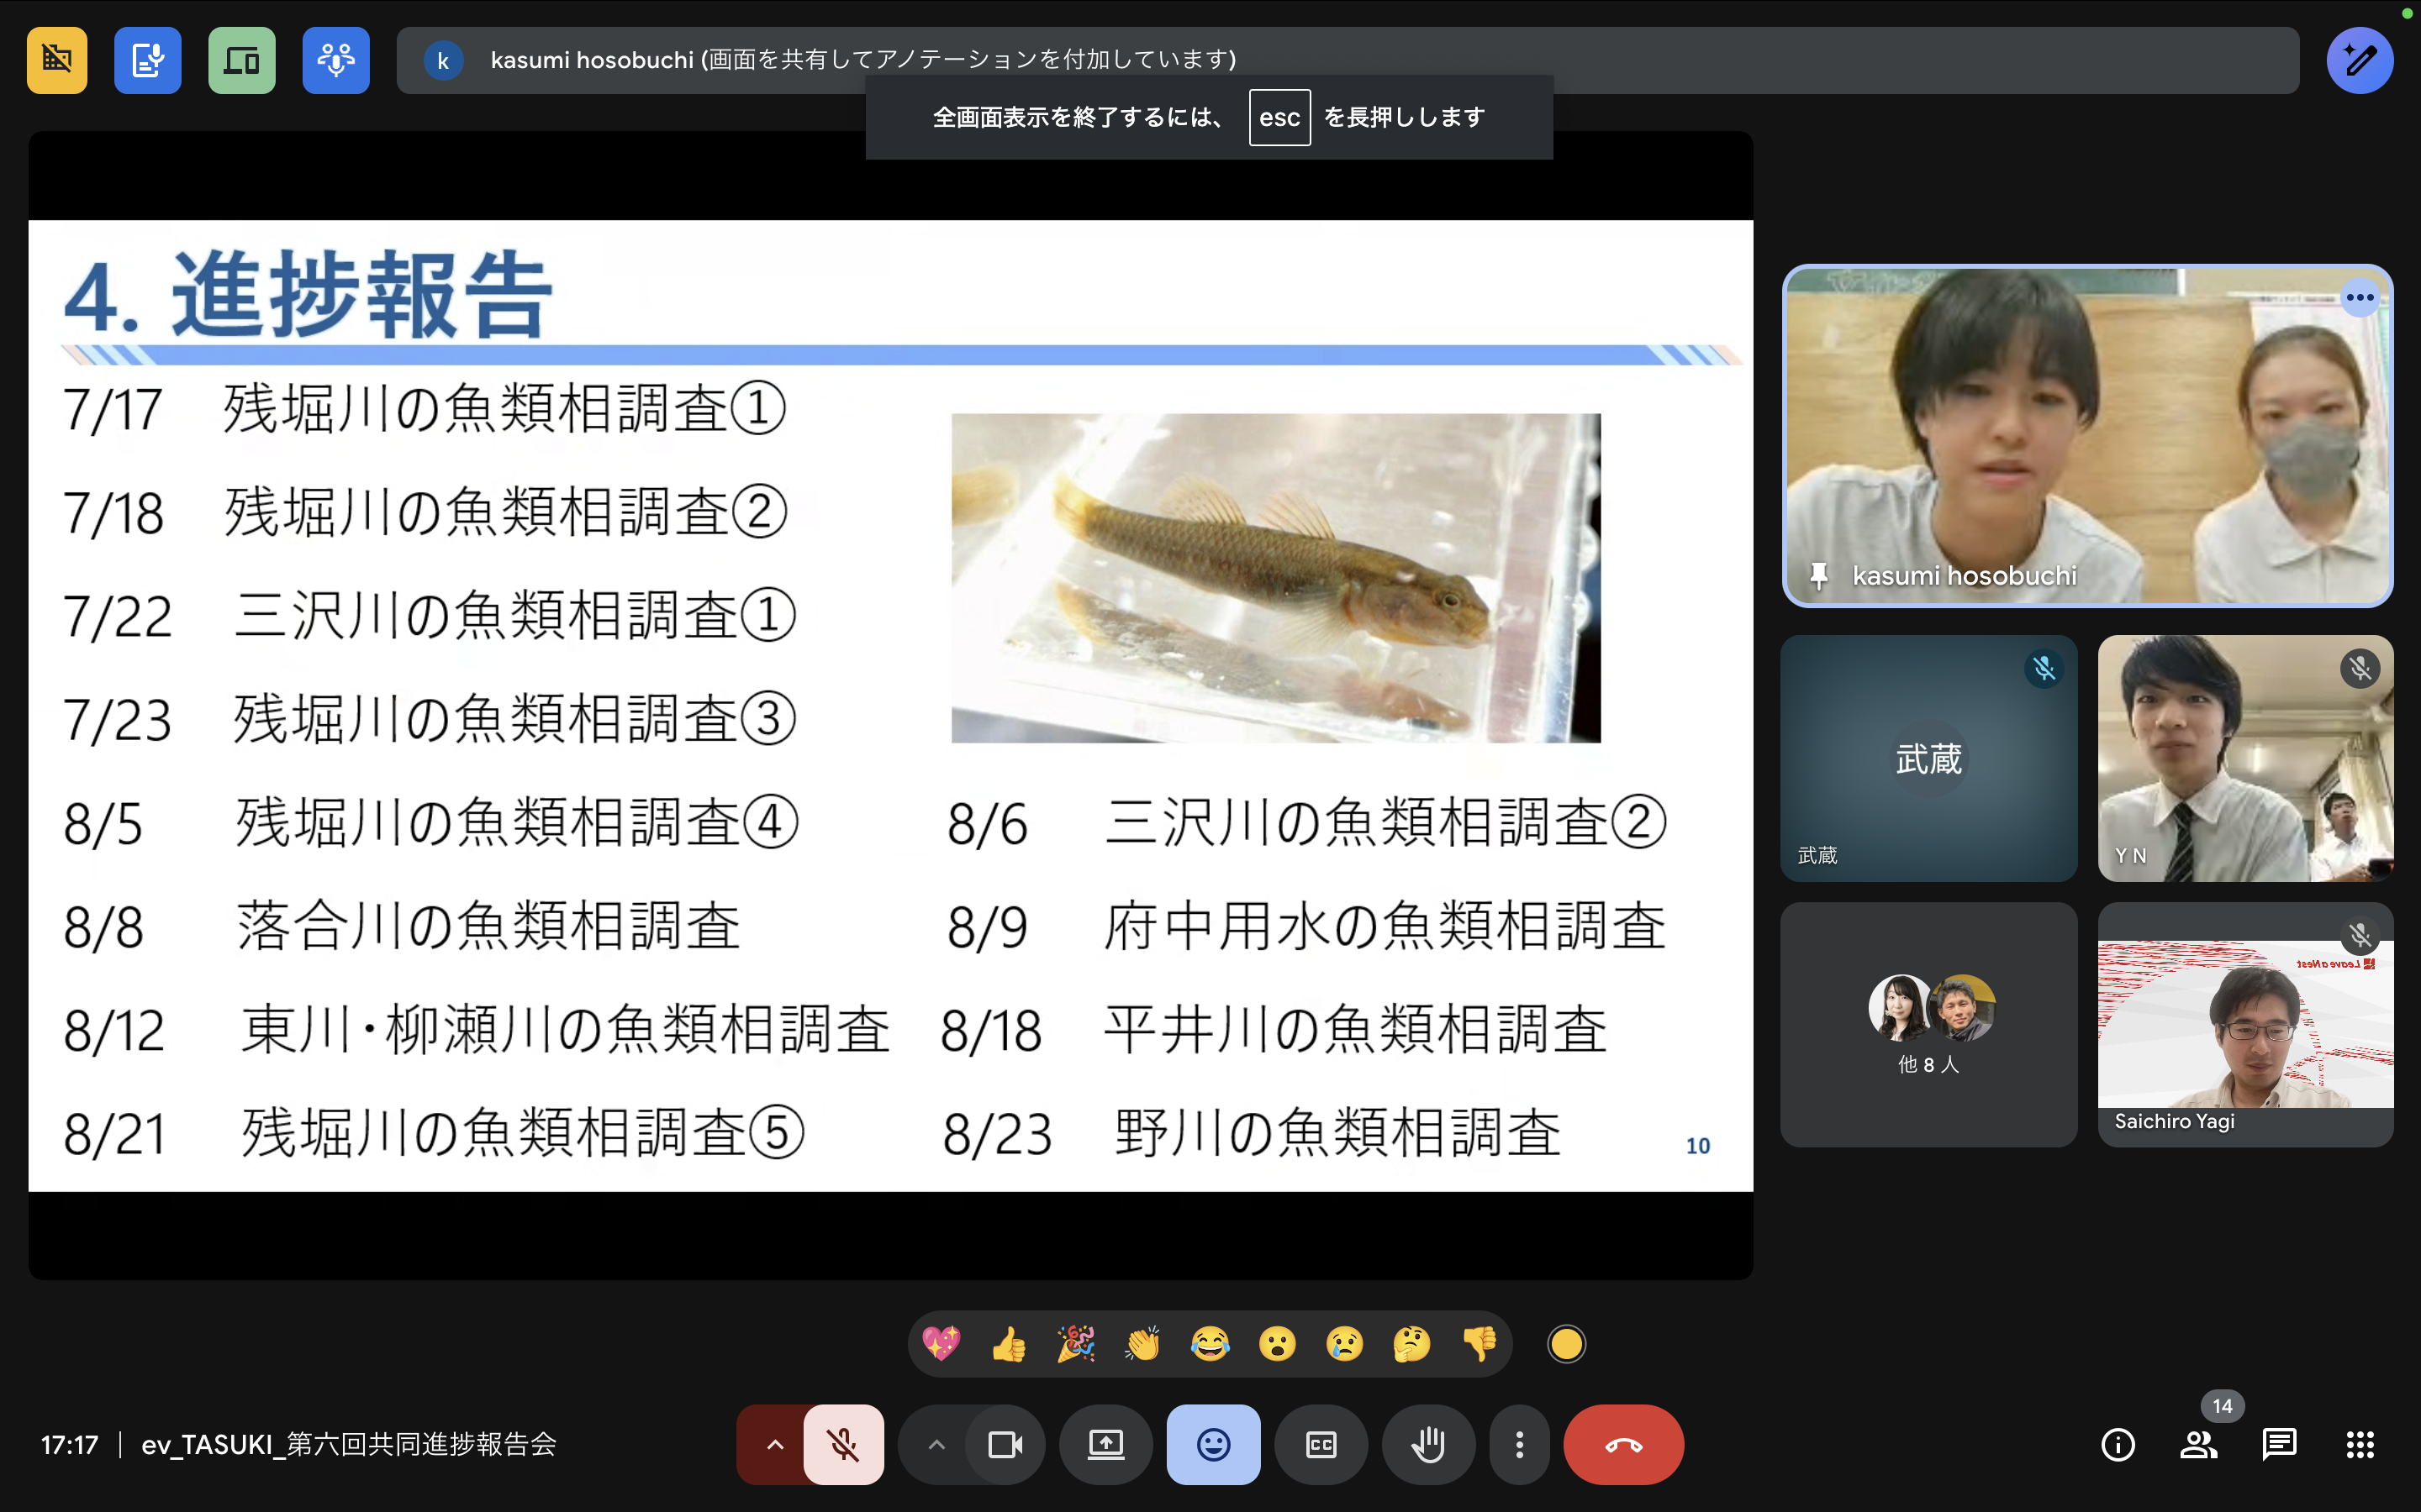Open the blue meeting notes icon
The image size is (2421, 1512).
click(x=147, y=60)
